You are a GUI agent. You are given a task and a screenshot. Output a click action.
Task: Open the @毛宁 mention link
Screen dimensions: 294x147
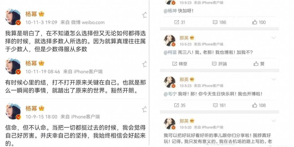coord(170,94)
